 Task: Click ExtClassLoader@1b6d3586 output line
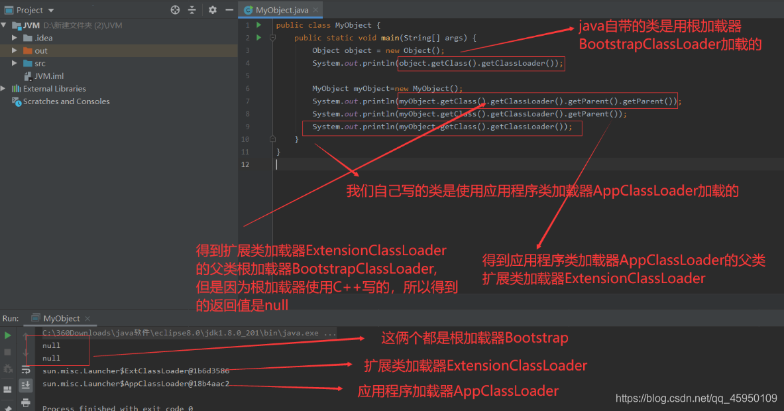tap(136, 371)
